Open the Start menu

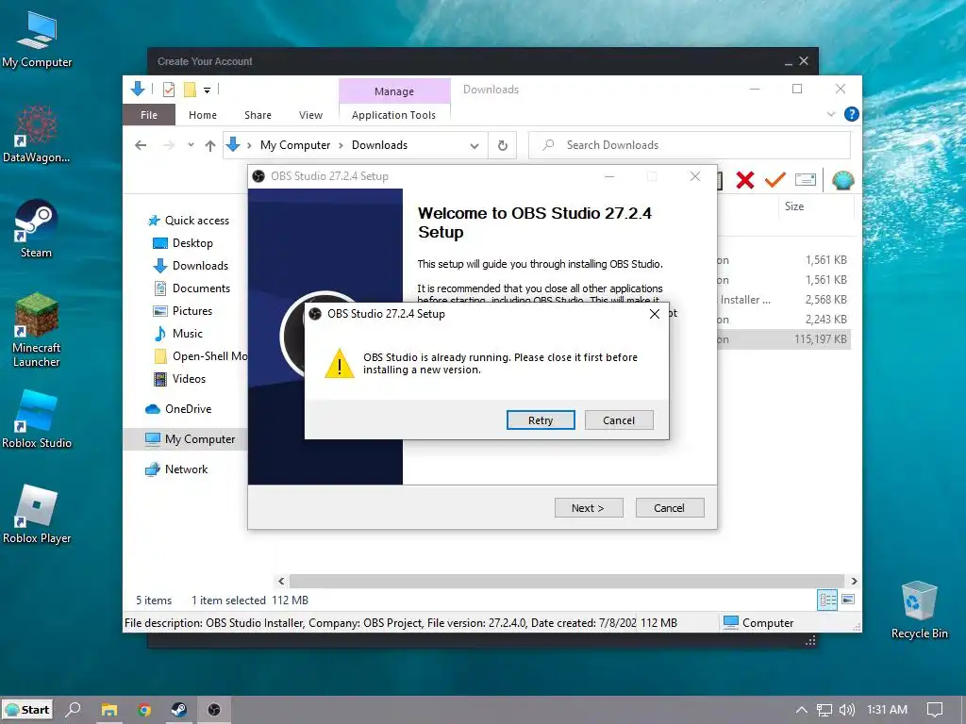(x=27, y=710)
